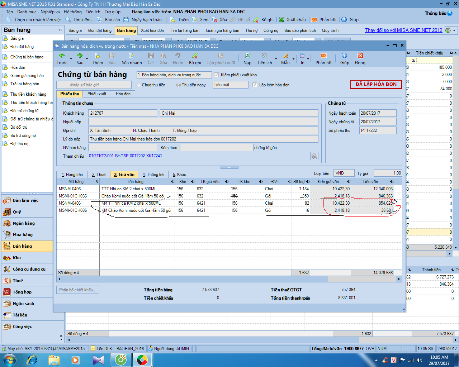The image size is (459, 367).
Task: Switch to 4. Thống kê tab
Action: (153, 175)
